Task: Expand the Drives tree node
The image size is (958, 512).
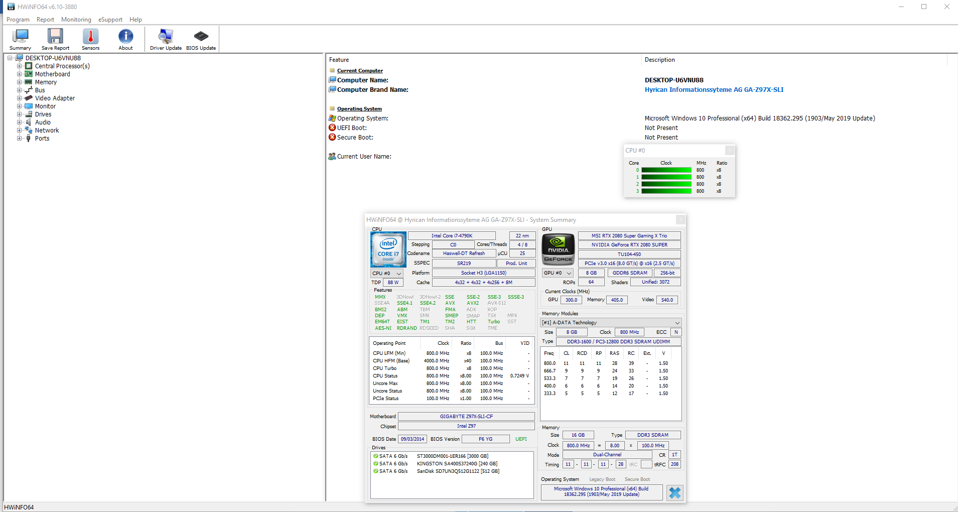Action: coord(19,114)
